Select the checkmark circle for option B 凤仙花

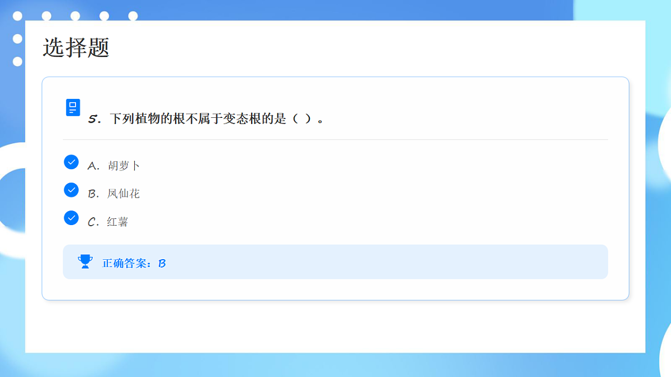pyautogui.click(x=72, y=190)
